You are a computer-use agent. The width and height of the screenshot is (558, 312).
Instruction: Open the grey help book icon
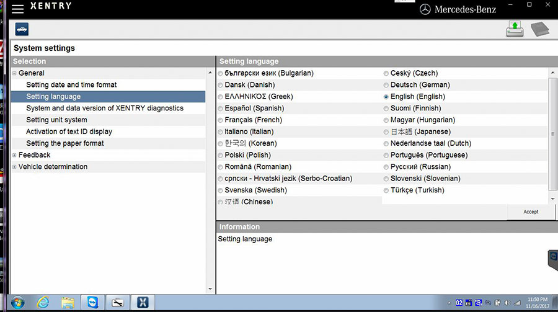pos(540,29)
